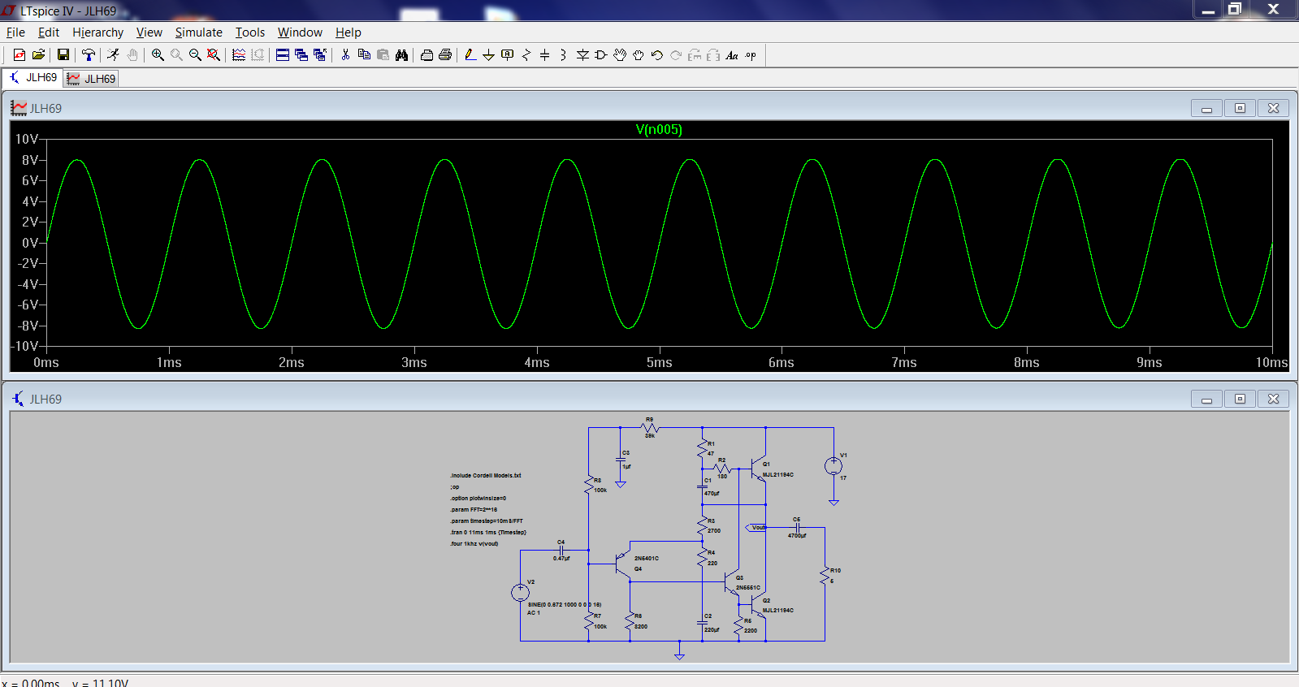Click the Open file folder icon

[x=38, y=55]
